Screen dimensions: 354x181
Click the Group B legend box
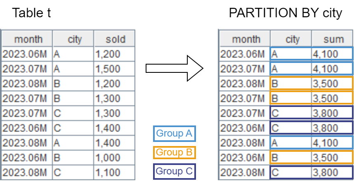[174, 152]
